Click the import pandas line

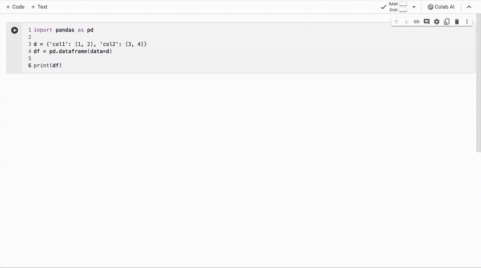[63, 30]
